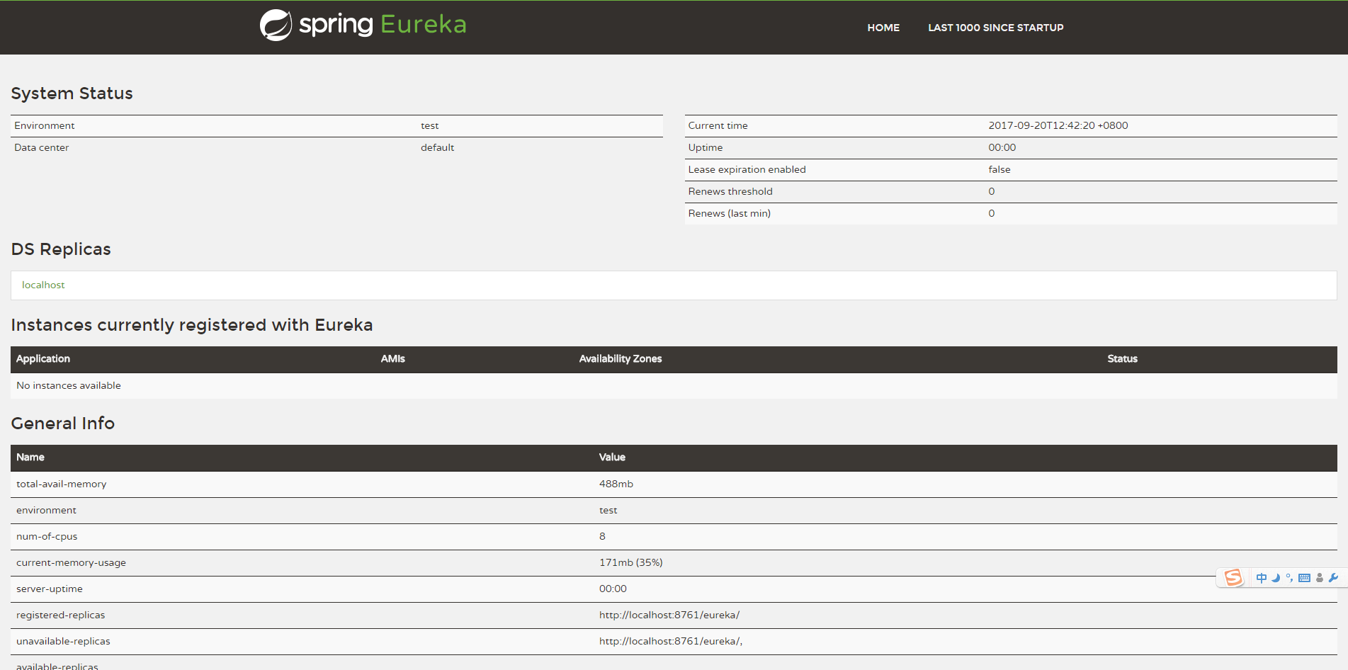Click the Environment label in System Status
Screen dimensions: 1348x670
[45, 125]
